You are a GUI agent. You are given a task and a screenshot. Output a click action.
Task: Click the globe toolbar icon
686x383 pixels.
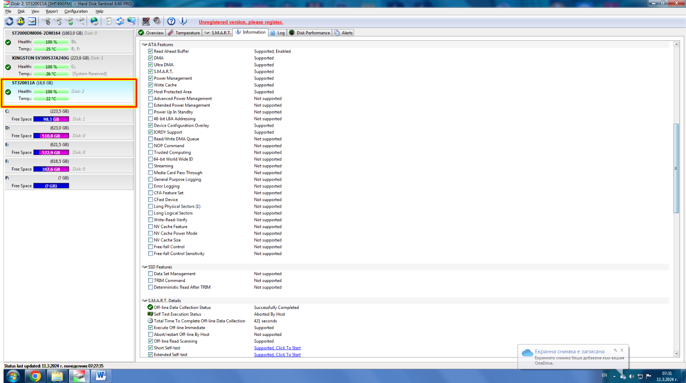pos(94,21)
